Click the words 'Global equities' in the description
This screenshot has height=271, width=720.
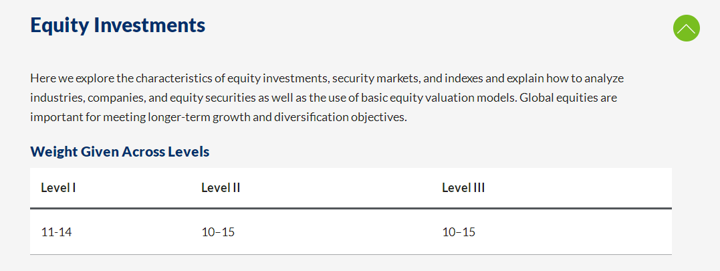click(561, 98)
